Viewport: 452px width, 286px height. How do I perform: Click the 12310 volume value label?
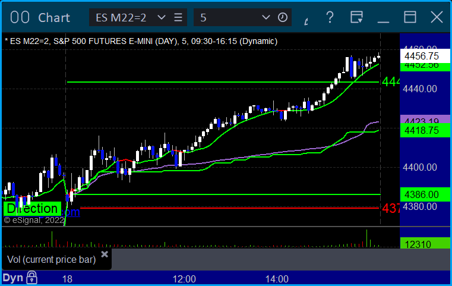tap(425, 243)
